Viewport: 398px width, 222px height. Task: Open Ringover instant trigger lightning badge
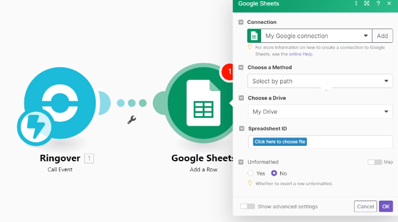(36, 127)
